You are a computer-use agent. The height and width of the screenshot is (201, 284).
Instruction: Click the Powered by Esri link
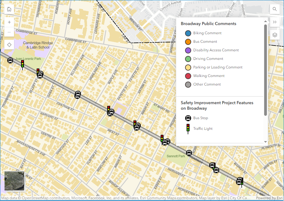(269, 198)
